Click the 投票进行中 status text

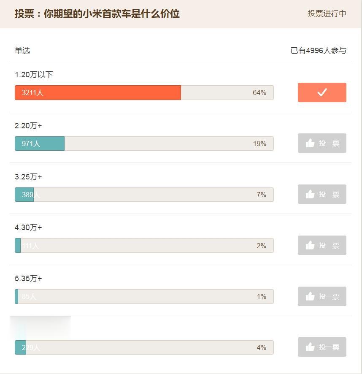(327, 14)
